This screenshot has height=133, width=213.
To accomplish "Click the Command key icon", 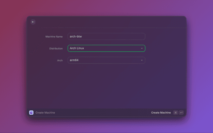I will click(x=175, y=113).
